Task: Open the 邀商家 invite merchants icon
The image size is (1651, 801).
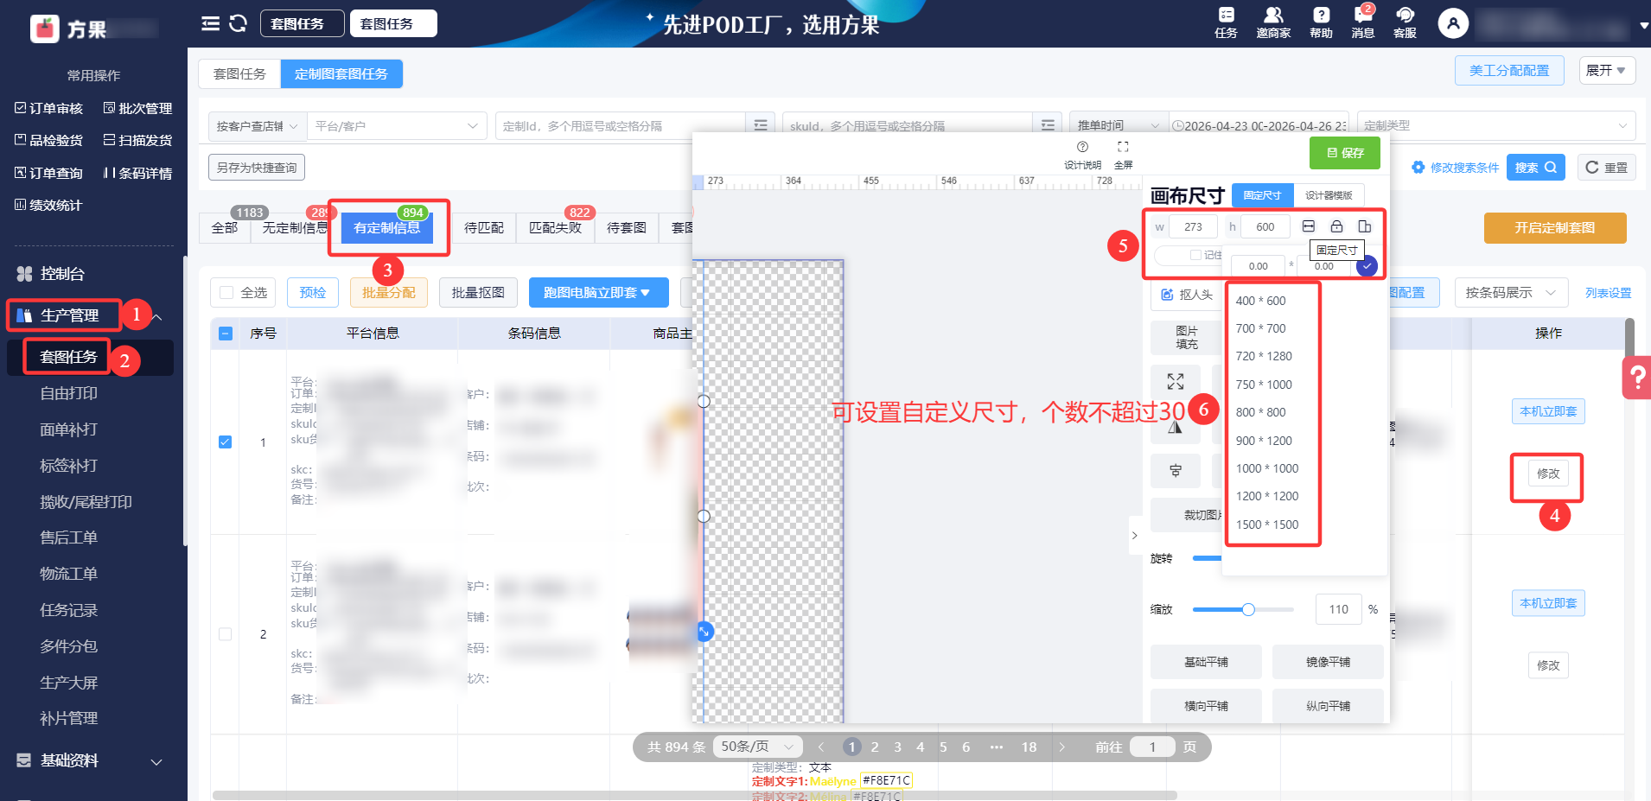Action: [x=1273, y=22]
